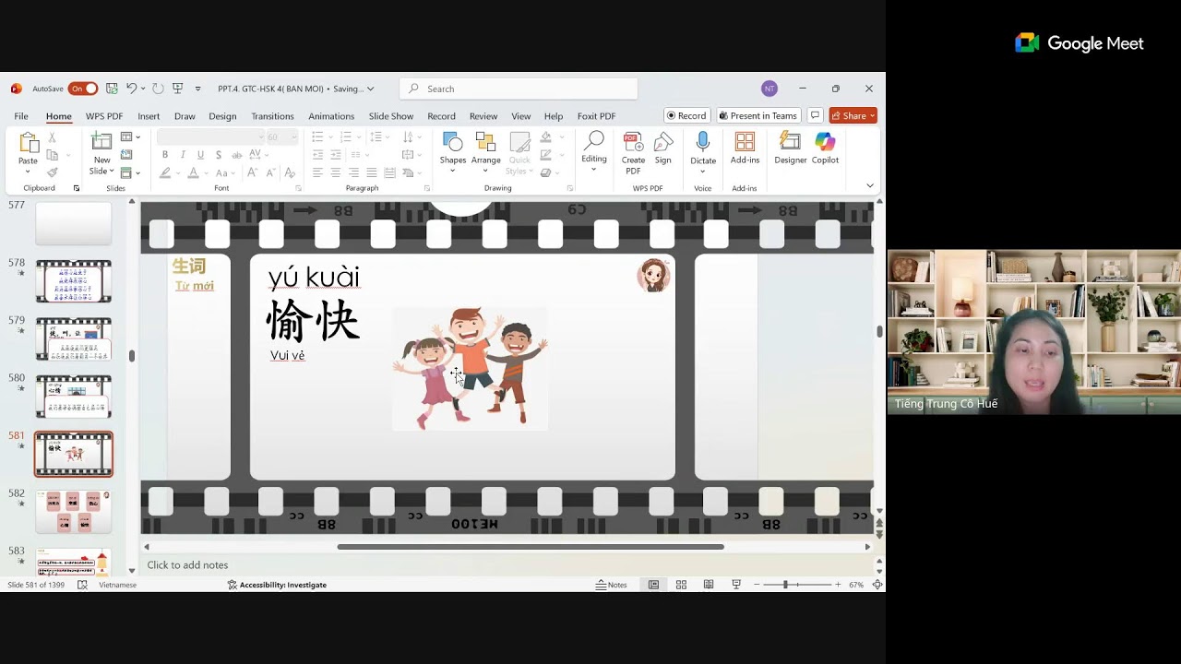Click the Cut scissors icon
This screenshot has height=664, width=1181.
52,137
